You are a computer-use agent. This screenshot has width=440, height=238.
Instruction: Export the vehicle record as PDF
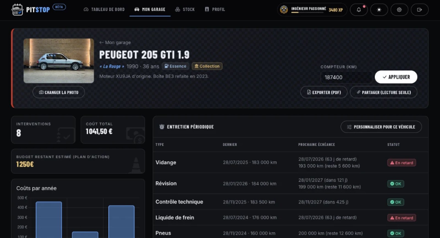(324, 92)
